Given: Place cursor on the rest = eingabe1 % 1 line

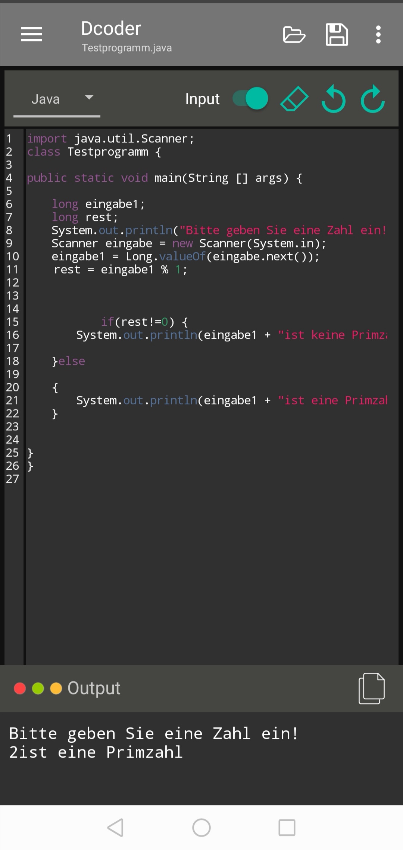Looking at the screenshot, I should pyautogui.click(x=120, y=270).
